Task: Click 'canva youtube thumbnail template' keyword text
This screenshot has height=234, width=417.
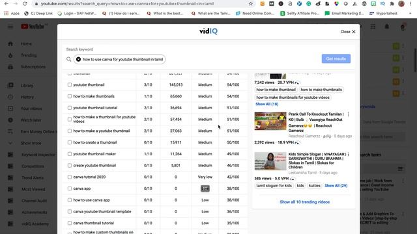Action: click(102, 212)
